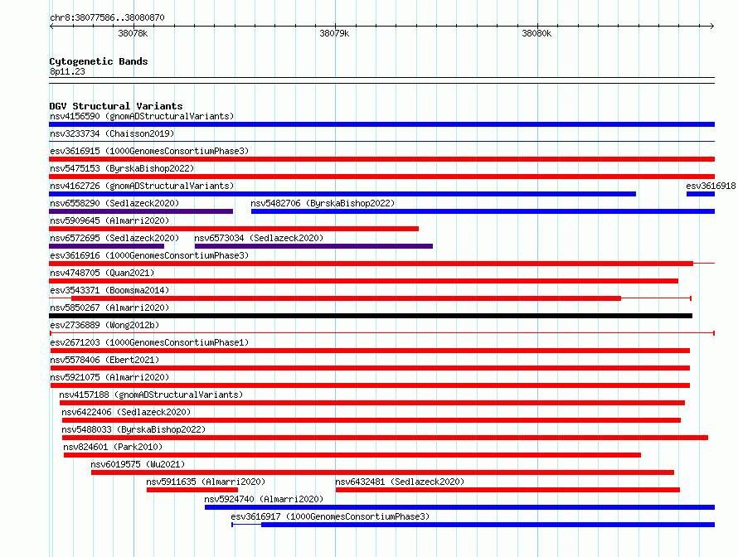Click the nsv4156590 gnomADStructuralVariants label
738x557 pixels.
[142, 116]
